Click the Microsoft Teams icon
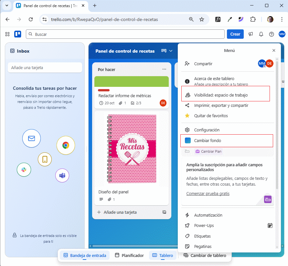Image resolution: width=288 pixels, height=266 pixels. pos(62,175)
